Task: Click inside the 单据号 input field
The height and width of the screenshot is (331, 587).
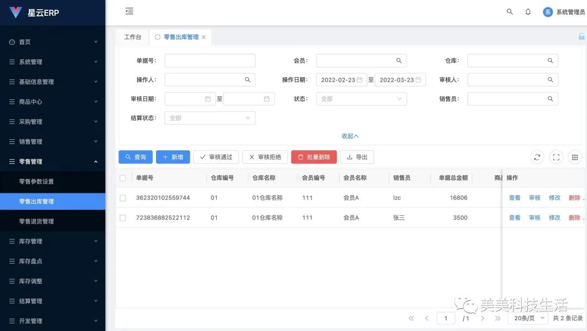Action: 210,60
